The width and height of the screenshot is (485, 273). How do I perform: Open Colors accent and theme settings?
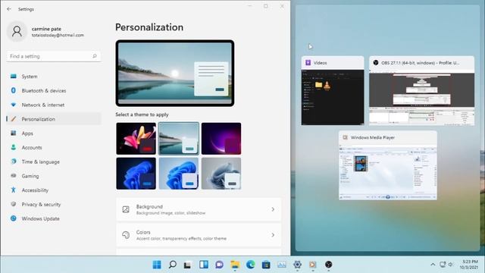[x=199, y=235]
